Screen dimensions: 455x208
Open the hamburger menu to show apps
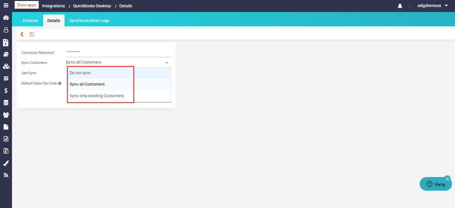(6, 6)
